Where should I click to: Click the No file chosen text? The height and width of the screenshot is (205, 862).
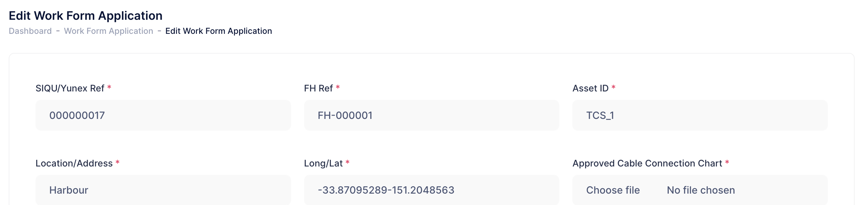[x=701, y=190]
